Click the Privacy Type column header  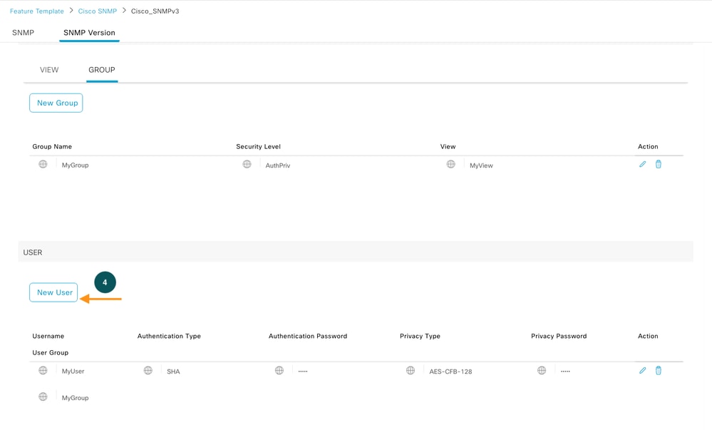[x=420, y=336]
